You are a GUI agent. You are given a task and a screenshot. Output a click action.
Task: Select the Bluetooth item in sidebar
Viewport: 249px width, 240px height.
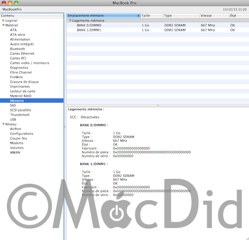click(17, 49)
